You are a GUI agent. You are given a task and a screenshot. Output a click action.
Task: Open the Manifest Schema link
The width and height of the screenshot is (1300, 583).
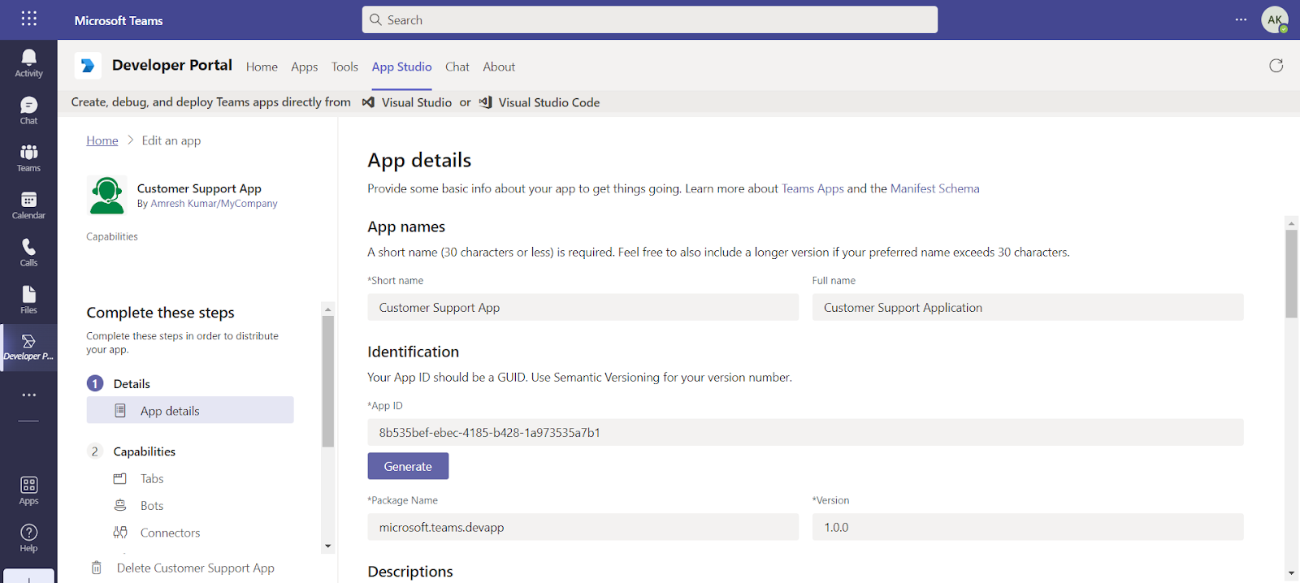(x=934, y=188)
